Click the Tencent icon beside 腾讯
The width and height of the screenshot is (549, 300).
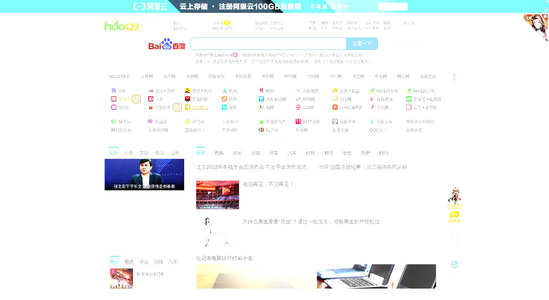pyautogui.click(x=224, y=91)
